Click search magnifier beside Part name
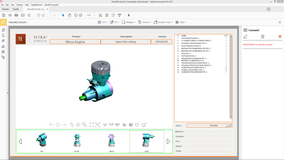284x160 pixels. [x=230, y=125]
